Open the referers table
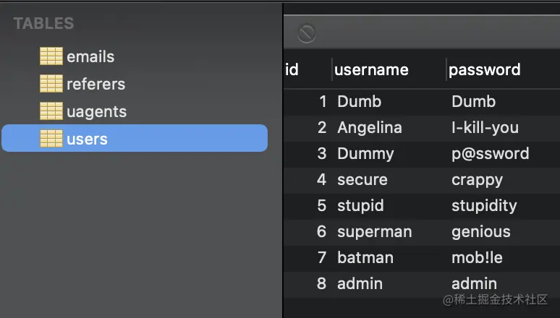The image size is (560, 318). click(x=96, y=85)
